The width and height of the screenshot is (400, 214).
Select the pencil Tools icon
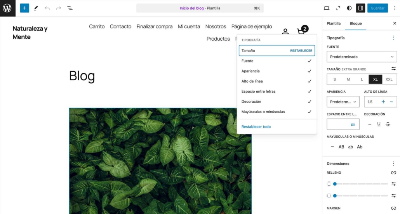pyautogui.click(x=36, y=8)
